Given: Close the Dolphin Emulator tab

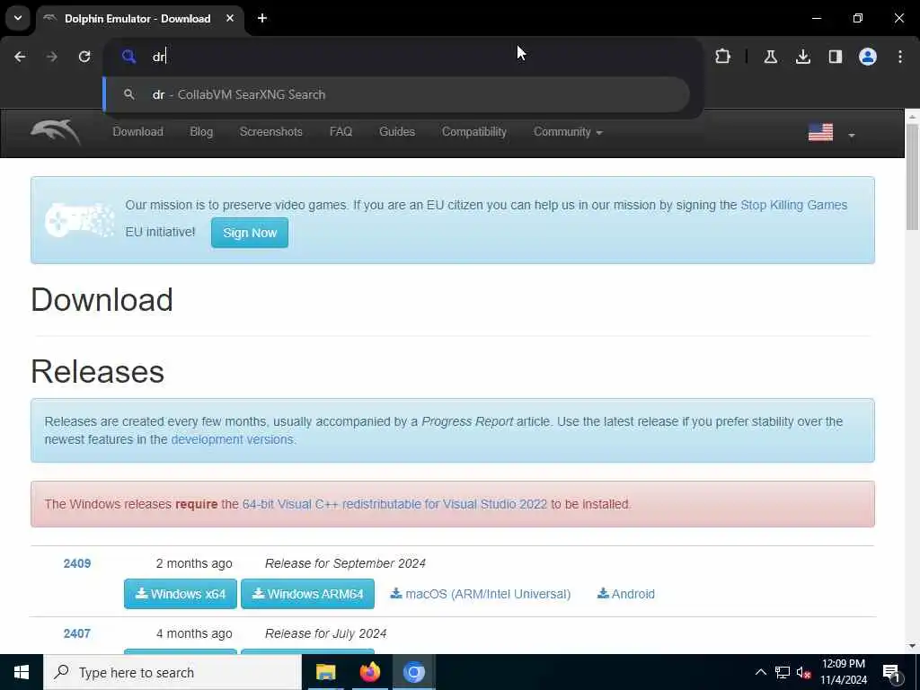Looking at the screenshot, I should point(230,18).
